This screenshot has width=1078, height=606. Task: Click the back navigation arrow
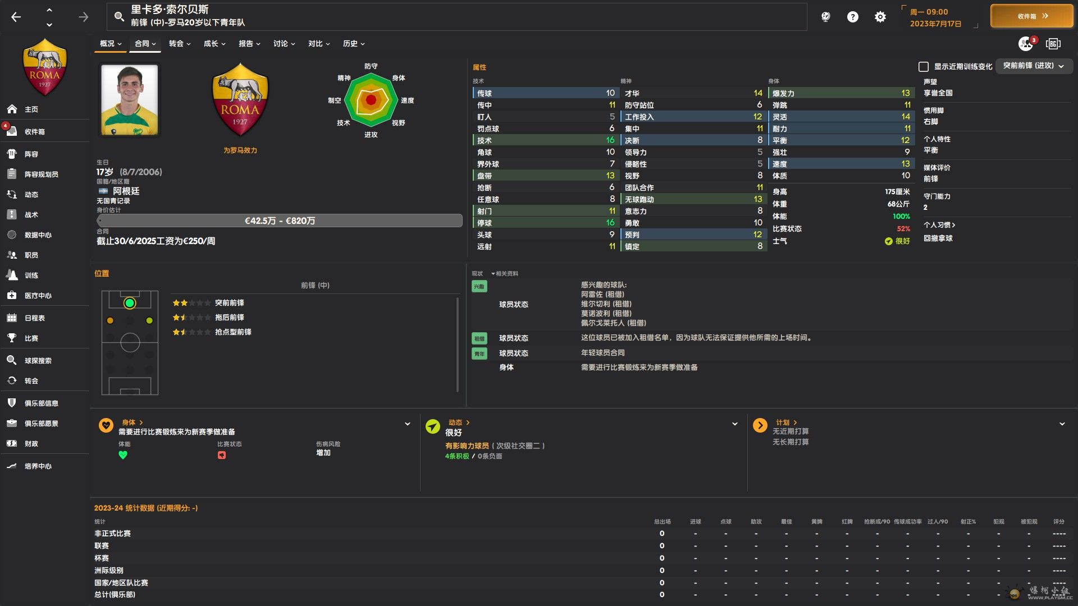coord(16,17)
